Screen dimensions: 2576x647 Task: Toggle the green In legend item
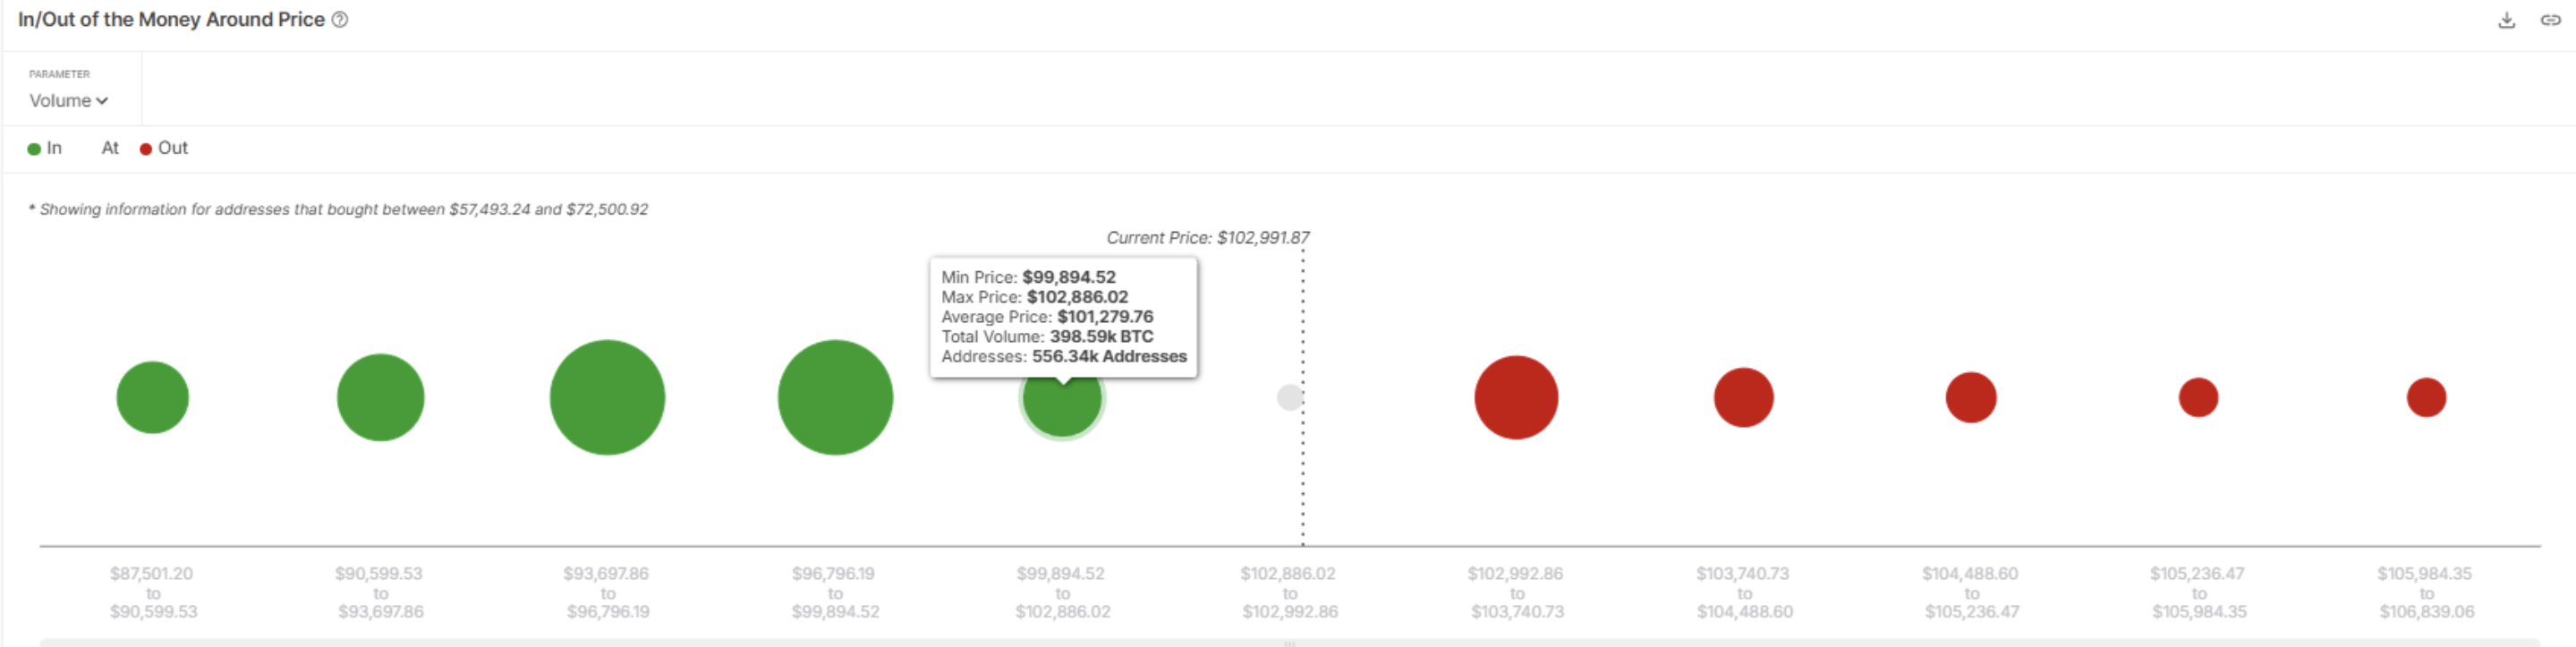click(45, 148)
